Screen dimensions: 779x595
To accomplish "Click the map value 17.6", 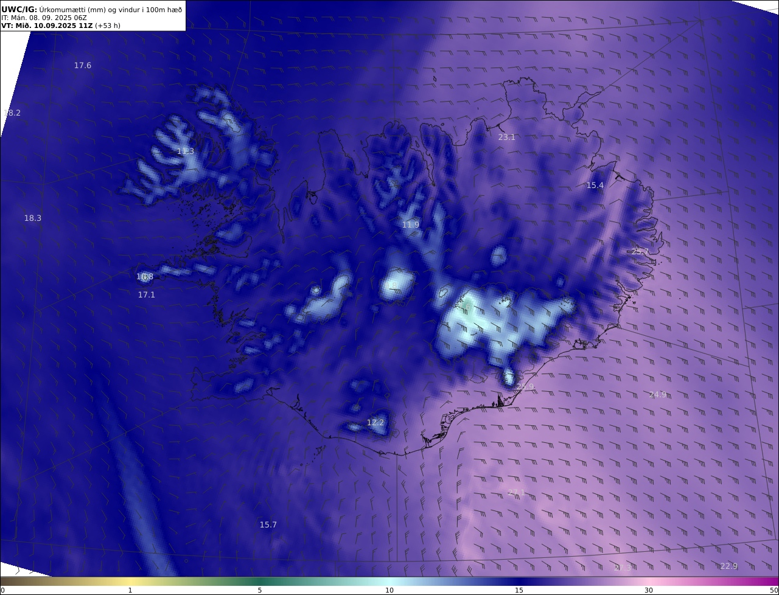I will [x=83, y=65].
